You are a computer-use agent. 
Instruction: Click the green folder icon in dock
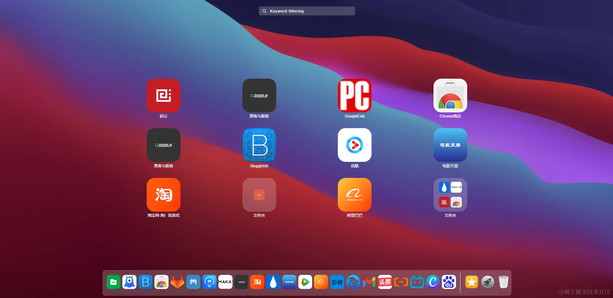[113, 282]
